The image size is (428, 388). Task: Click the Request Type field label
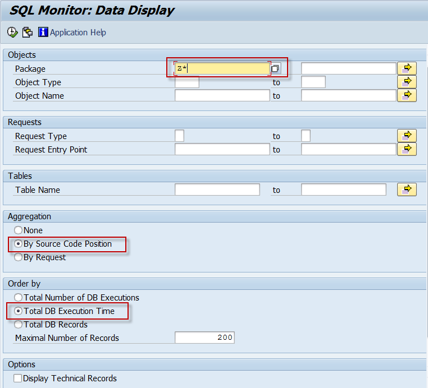click(x=40, y=136)
